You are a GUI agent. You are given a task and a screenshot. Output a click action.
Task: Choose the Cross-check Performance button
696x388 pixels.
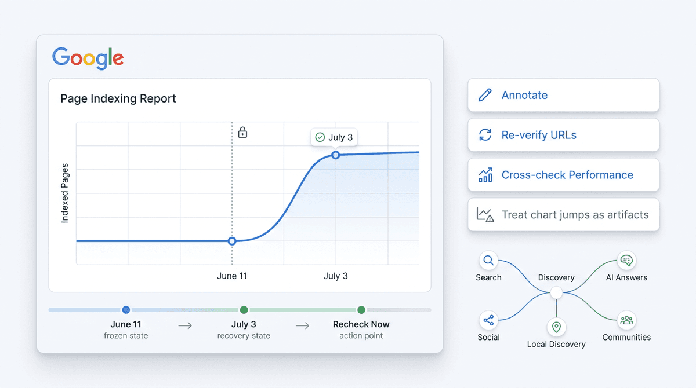pos(563,175)
